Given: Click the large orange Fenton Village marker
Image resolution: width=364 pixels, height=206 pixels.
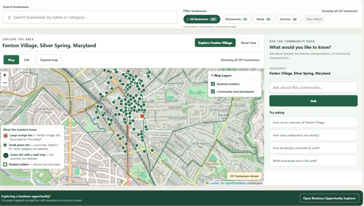Looking at the screenshot, I should [x=142, y=116].
